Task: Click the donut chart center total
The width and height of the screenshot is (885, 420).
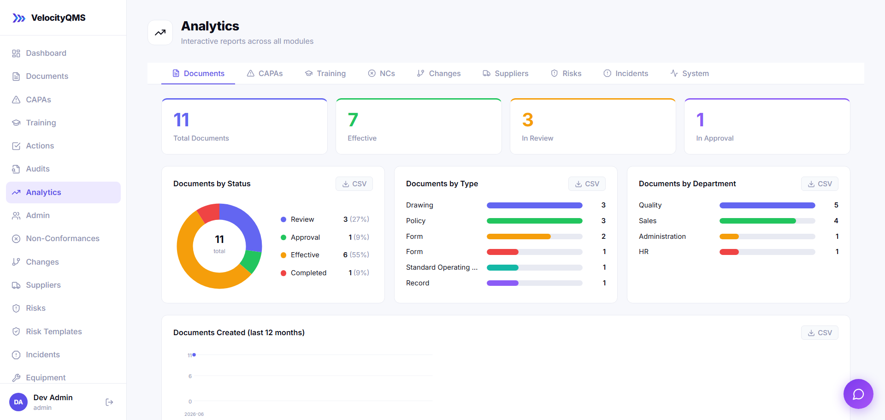Action: (219, 243)
